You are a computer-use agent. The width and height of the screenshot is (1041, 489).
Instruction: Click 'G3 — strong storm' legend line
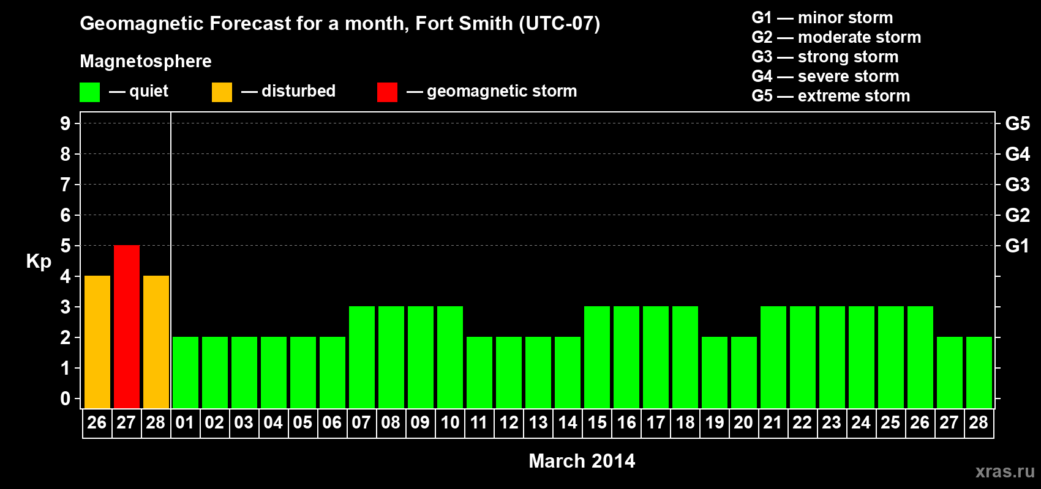pos(825,57)
